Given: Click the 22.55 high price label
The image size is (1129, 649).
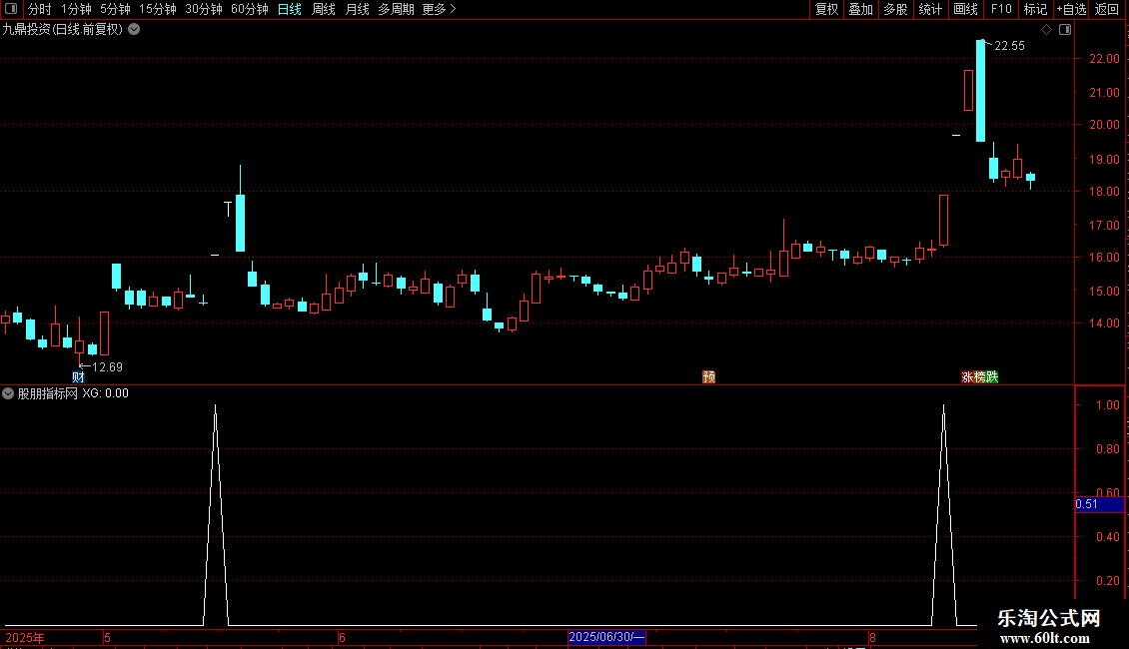Looking at the screenshot, I should [1009, 45].
